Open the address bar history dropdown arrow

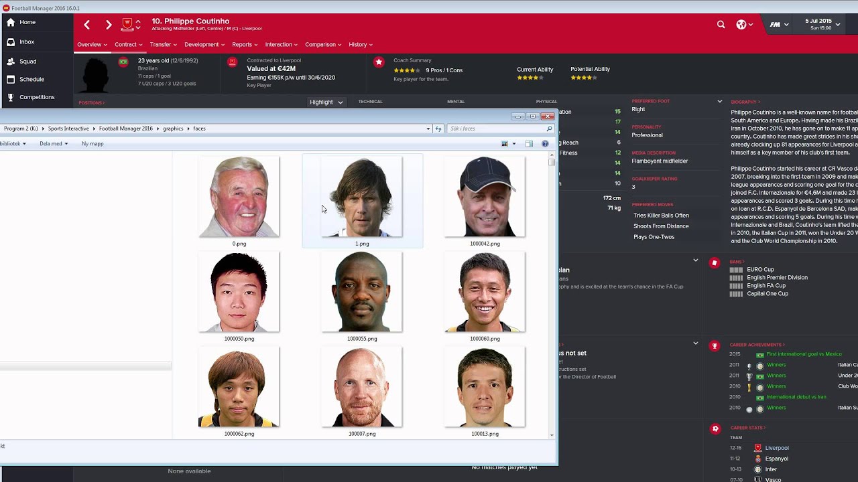click(x=428, y=129)
